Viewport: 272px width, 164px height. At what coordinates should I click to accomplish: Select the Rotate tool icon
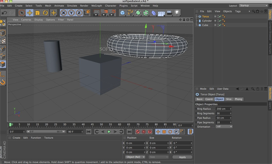(x=45, y=13)
